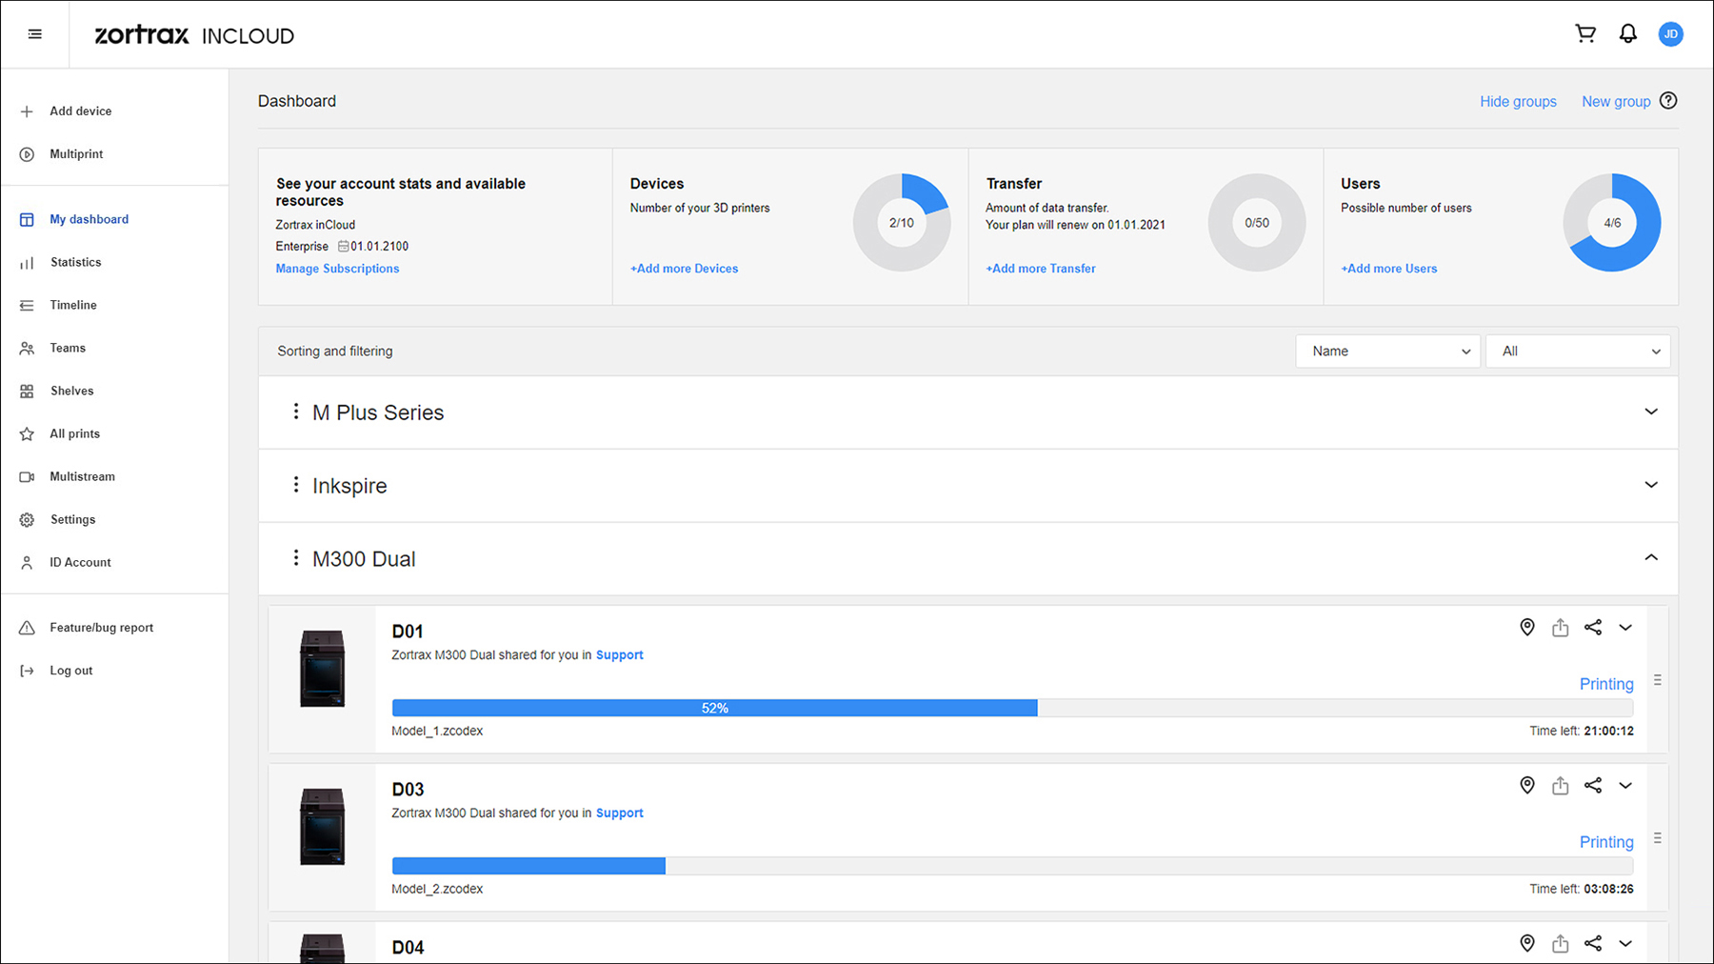
Task: Collapse the M300 Dual group
Action: tap(1650, 558)
